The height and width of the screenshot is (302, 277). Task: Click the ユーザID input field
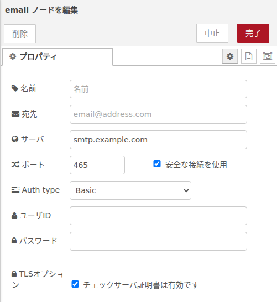(158, 216)
